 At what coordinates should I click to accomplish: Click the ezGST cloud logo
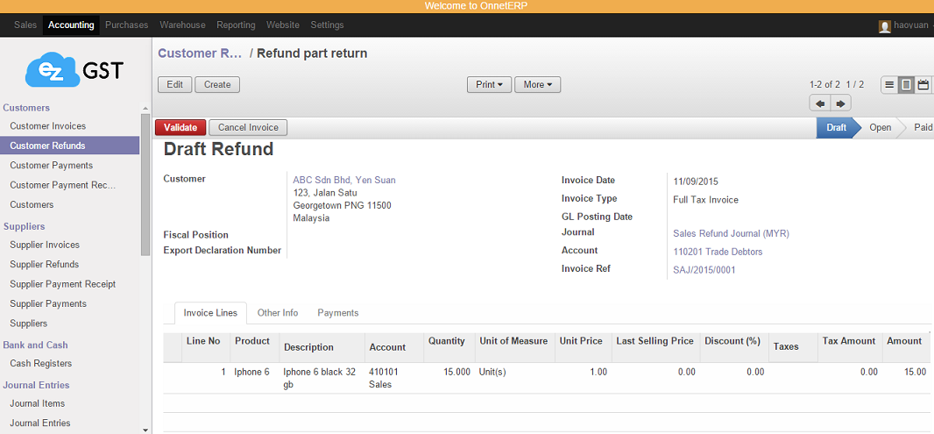coord(74,70)
